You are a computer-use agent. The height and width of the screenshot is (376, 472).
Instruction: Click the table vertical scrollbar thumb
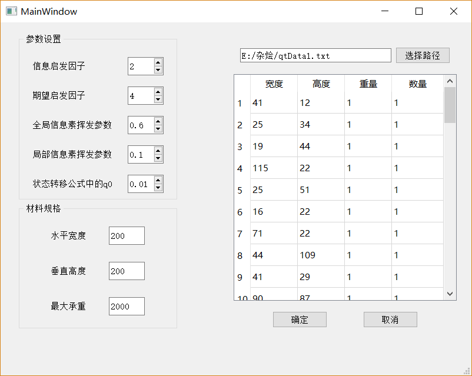tap(450, 105)
